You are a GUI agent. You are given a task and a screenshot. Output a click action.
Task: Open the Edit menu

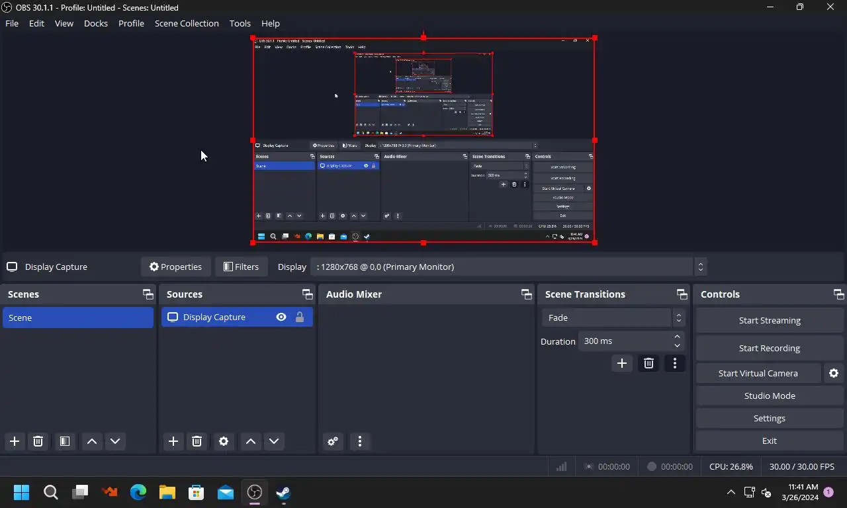[x=36, y=23]
